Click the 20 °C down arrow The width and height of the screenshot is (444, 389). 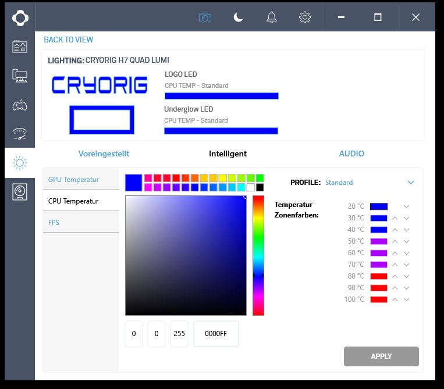pyautogui.click(x=406, y=206)
